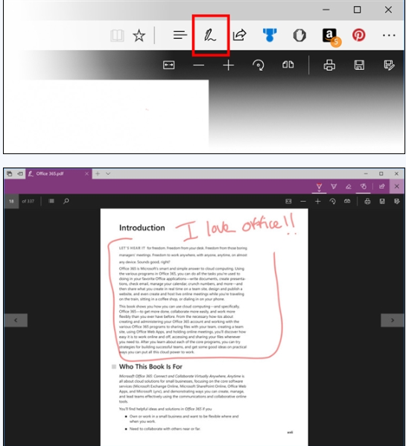This screenshot has height=446, width=406.
Task: Search the PDF with magnifier icon
Action: pyautogui.click(x=66, y=201)
